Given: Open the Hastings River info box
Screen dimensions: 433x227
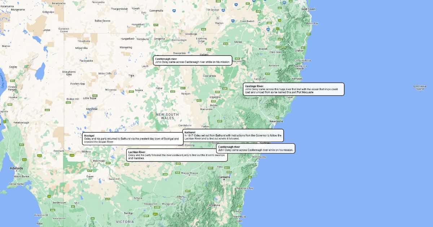Looking at the screenshot, I should click(x=293, y=89).
